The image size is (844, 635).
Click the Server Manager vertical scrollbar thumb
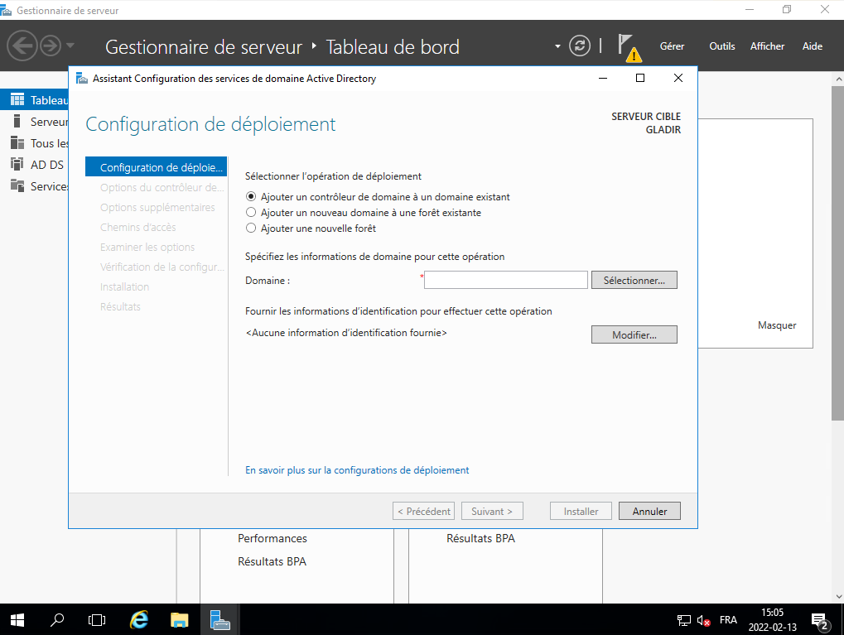coord(837,253)
